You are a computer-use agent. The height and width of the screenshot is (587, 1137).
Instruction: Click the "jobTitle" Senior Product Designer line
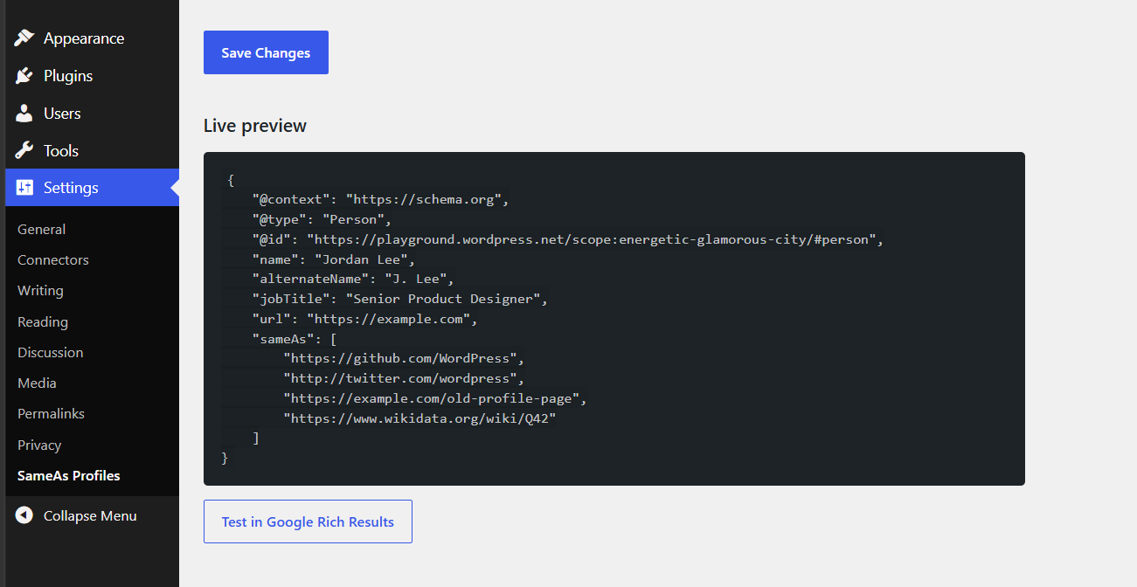coord(399,299)
